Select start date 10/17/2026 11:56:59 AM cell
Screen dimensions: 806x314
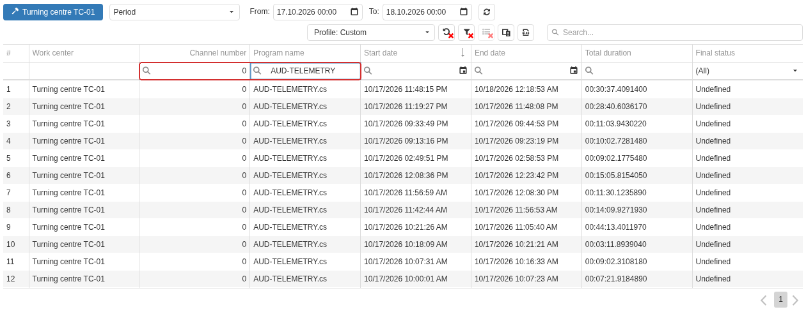click(x=416, y=193)
